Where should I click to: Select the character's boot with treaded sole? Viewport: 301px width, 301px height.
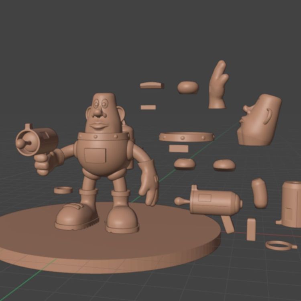(77, 216)
